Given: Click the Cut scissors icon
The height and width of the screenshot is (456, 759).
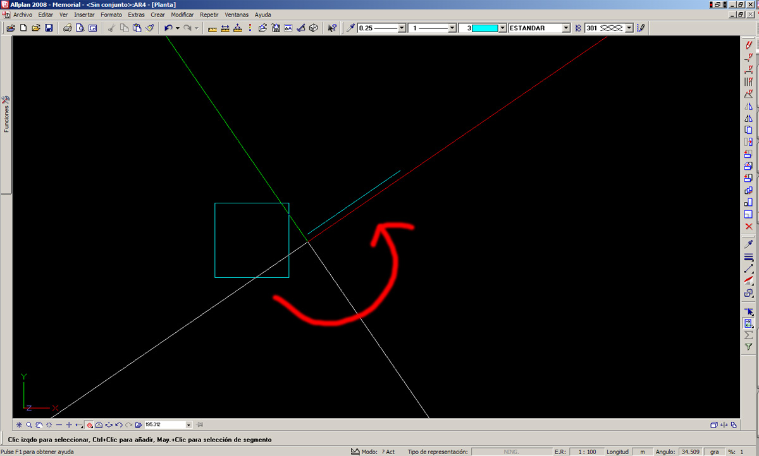Looking at the screenshot, I should 111,28.
